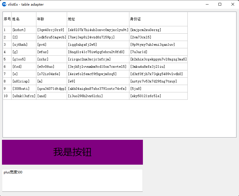The height and width of the screenshot is (196, 239).
Task: Select the [rirqnc2nm3xcjr1xfrjm] cell
Action: point(98,59)
